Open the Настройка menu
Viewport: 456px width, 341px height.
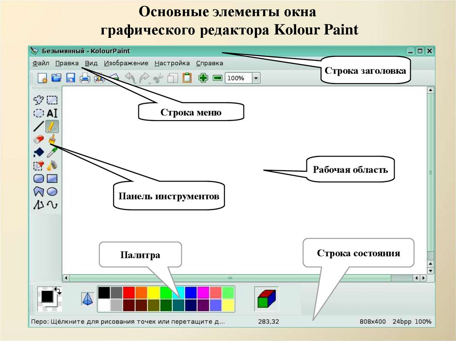coord(172,63)
